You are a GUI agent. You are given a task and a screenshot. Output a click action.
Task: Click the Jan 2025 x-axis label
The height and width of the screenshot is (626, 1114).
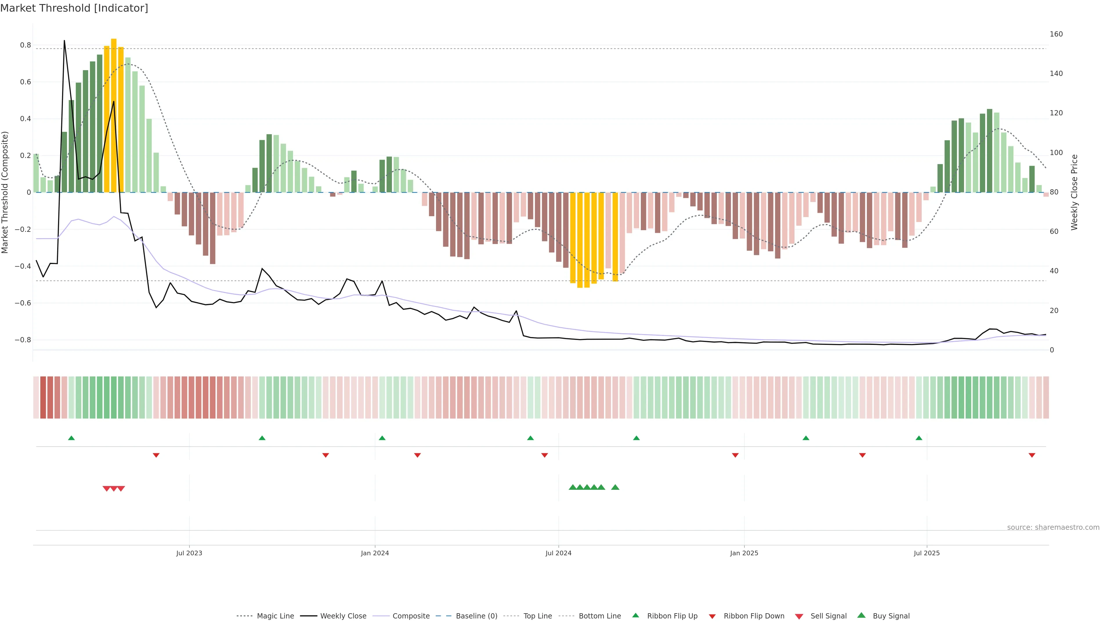(x=744, y=553)
